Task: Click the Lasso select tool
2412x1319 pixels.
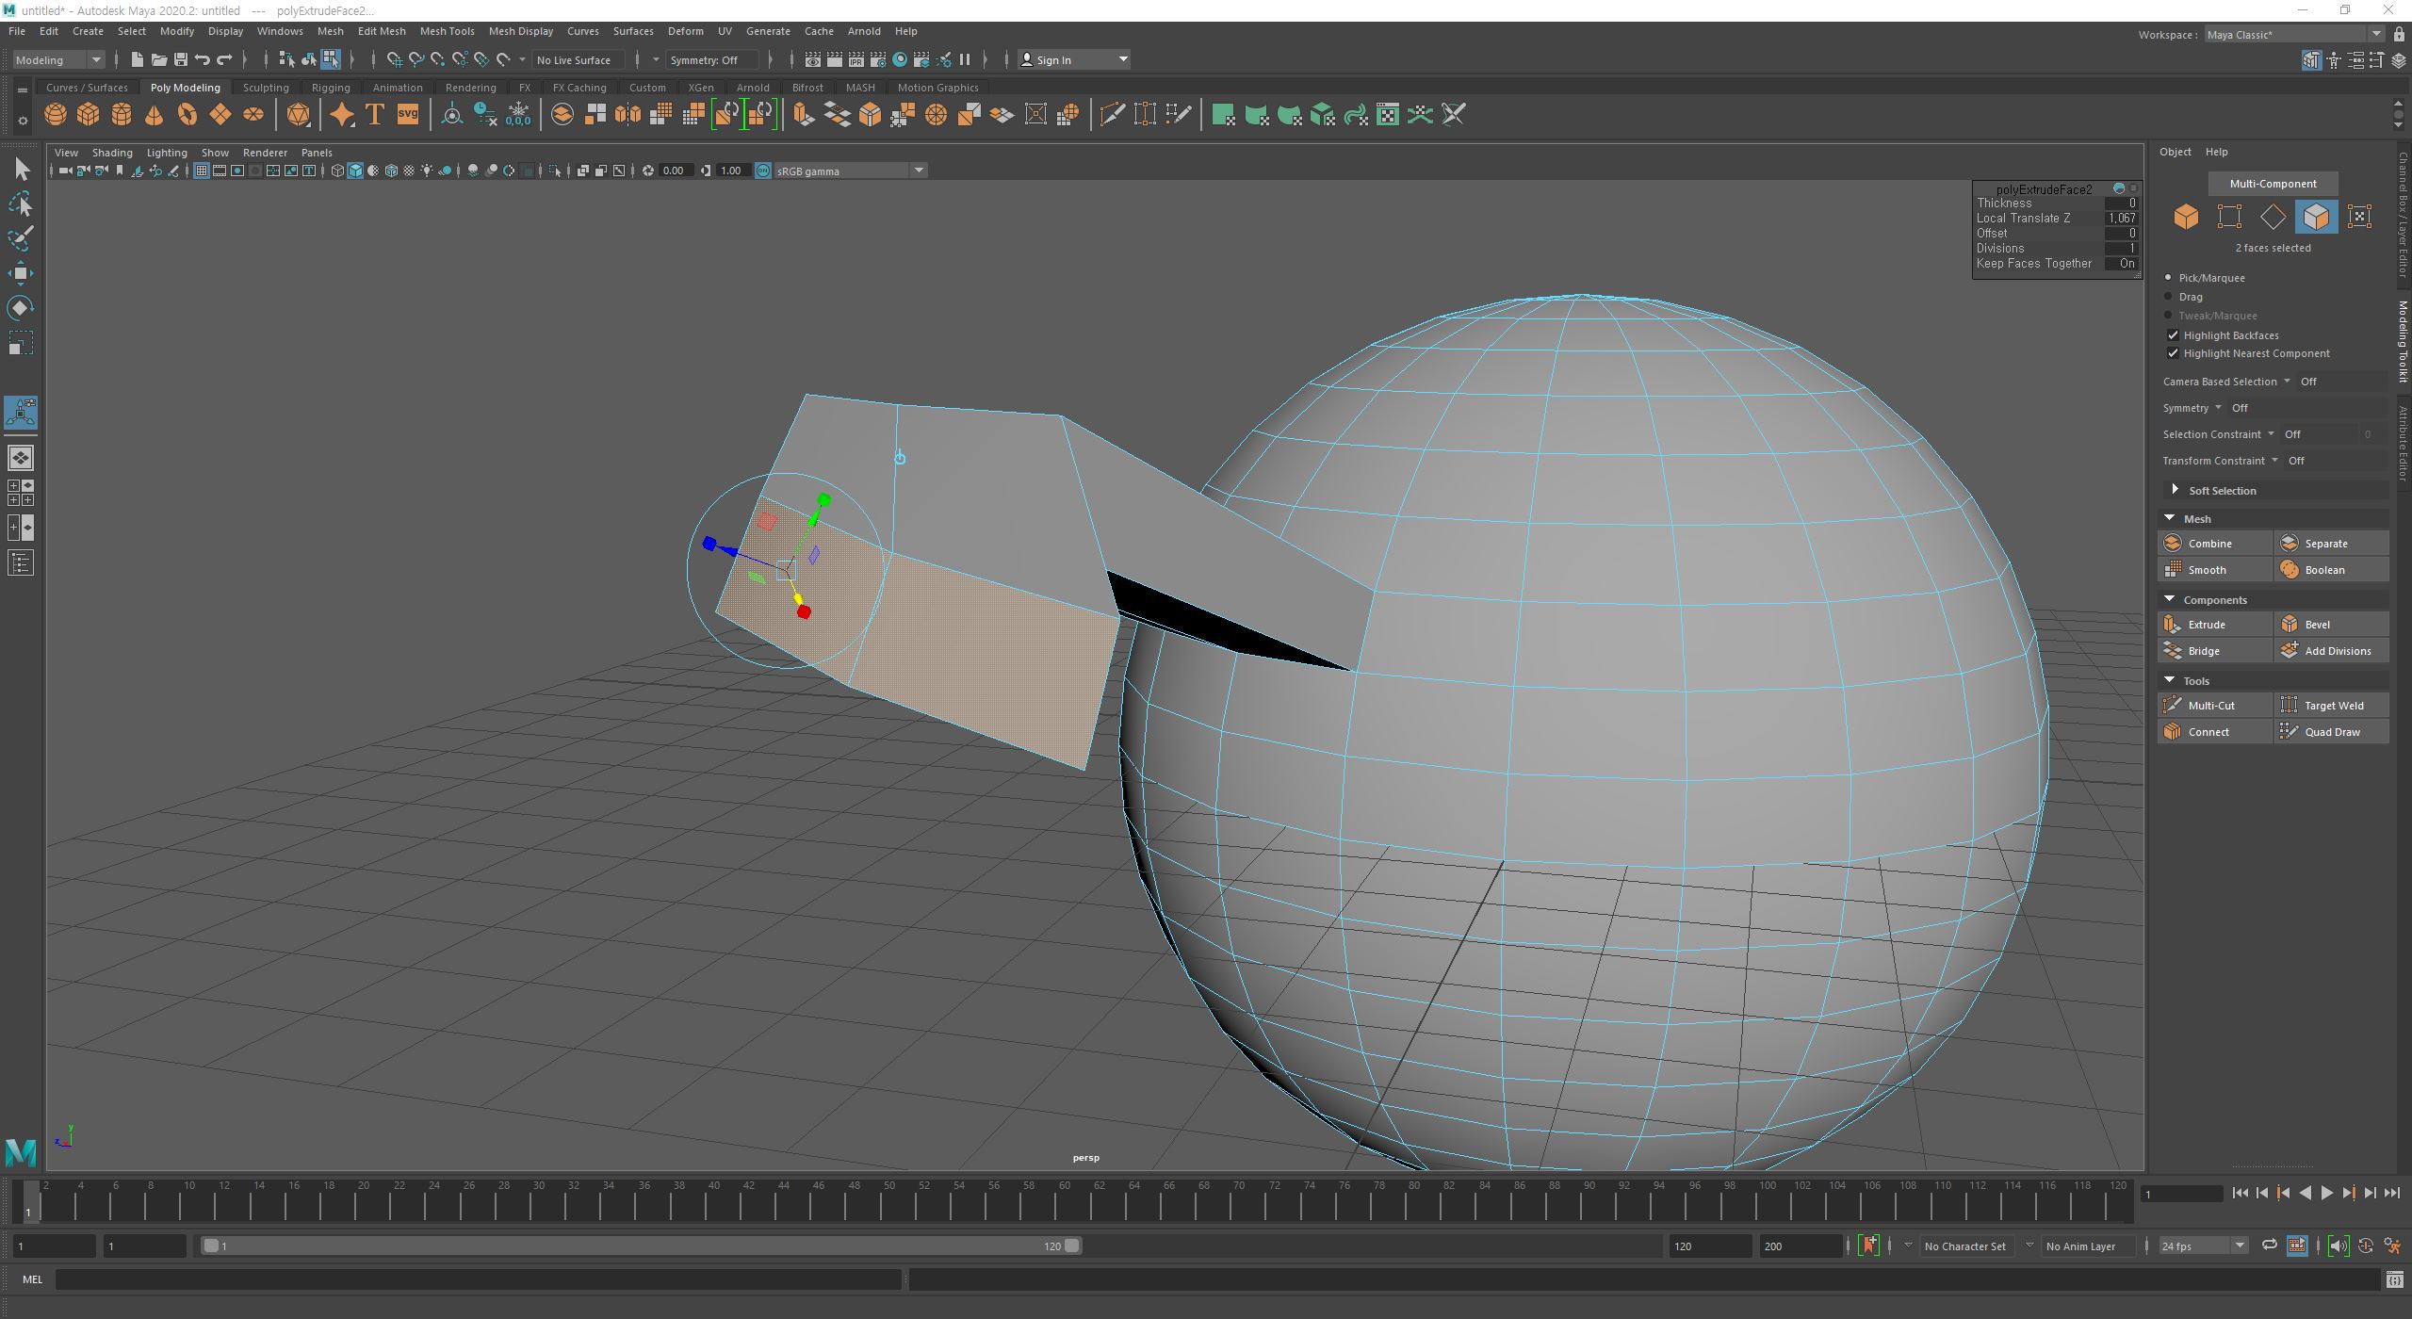Action: 20,204
